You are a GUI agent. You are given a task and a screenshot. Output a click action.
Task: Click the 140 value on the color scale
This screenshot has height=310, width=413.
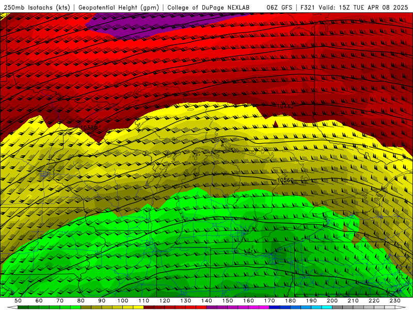point(206,301)
